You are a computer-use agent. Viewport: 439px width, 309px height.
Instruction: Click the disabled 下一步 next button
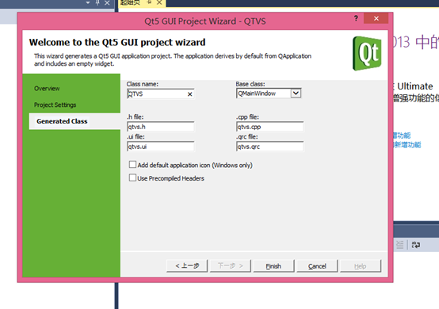(231, 265)
